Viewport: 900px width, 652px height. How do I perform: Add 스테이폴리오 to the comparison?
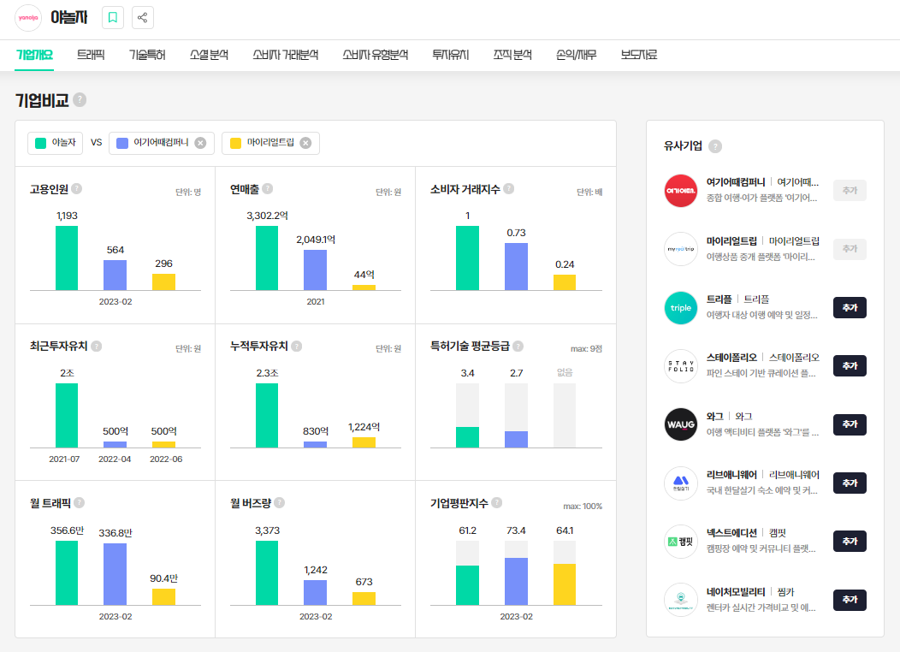click(x=850, y=366)
